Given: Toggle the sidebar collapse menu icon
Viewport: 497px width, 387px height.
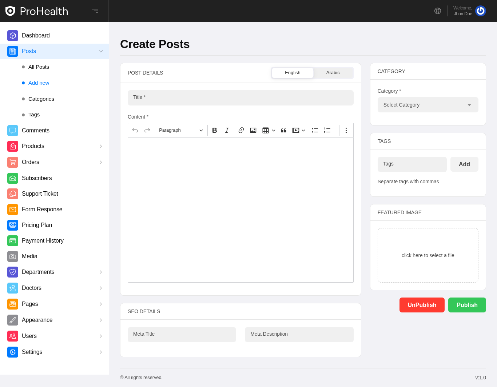Looking at the screenshot, I should coord(95,11).
